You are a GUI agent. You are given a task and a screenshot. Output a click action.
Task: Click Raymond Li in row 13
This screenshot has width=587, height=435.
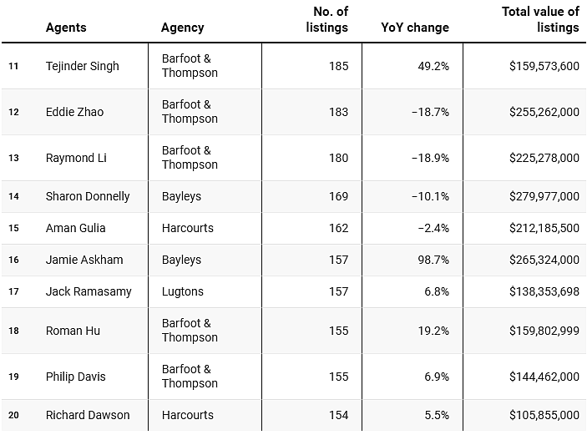tap(76, 158)
